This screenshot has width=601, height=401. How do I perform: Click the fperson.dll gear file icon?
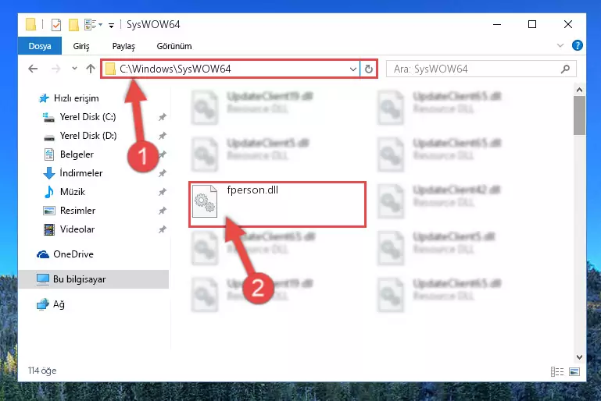pyautogui.click(x=205, y=201)
